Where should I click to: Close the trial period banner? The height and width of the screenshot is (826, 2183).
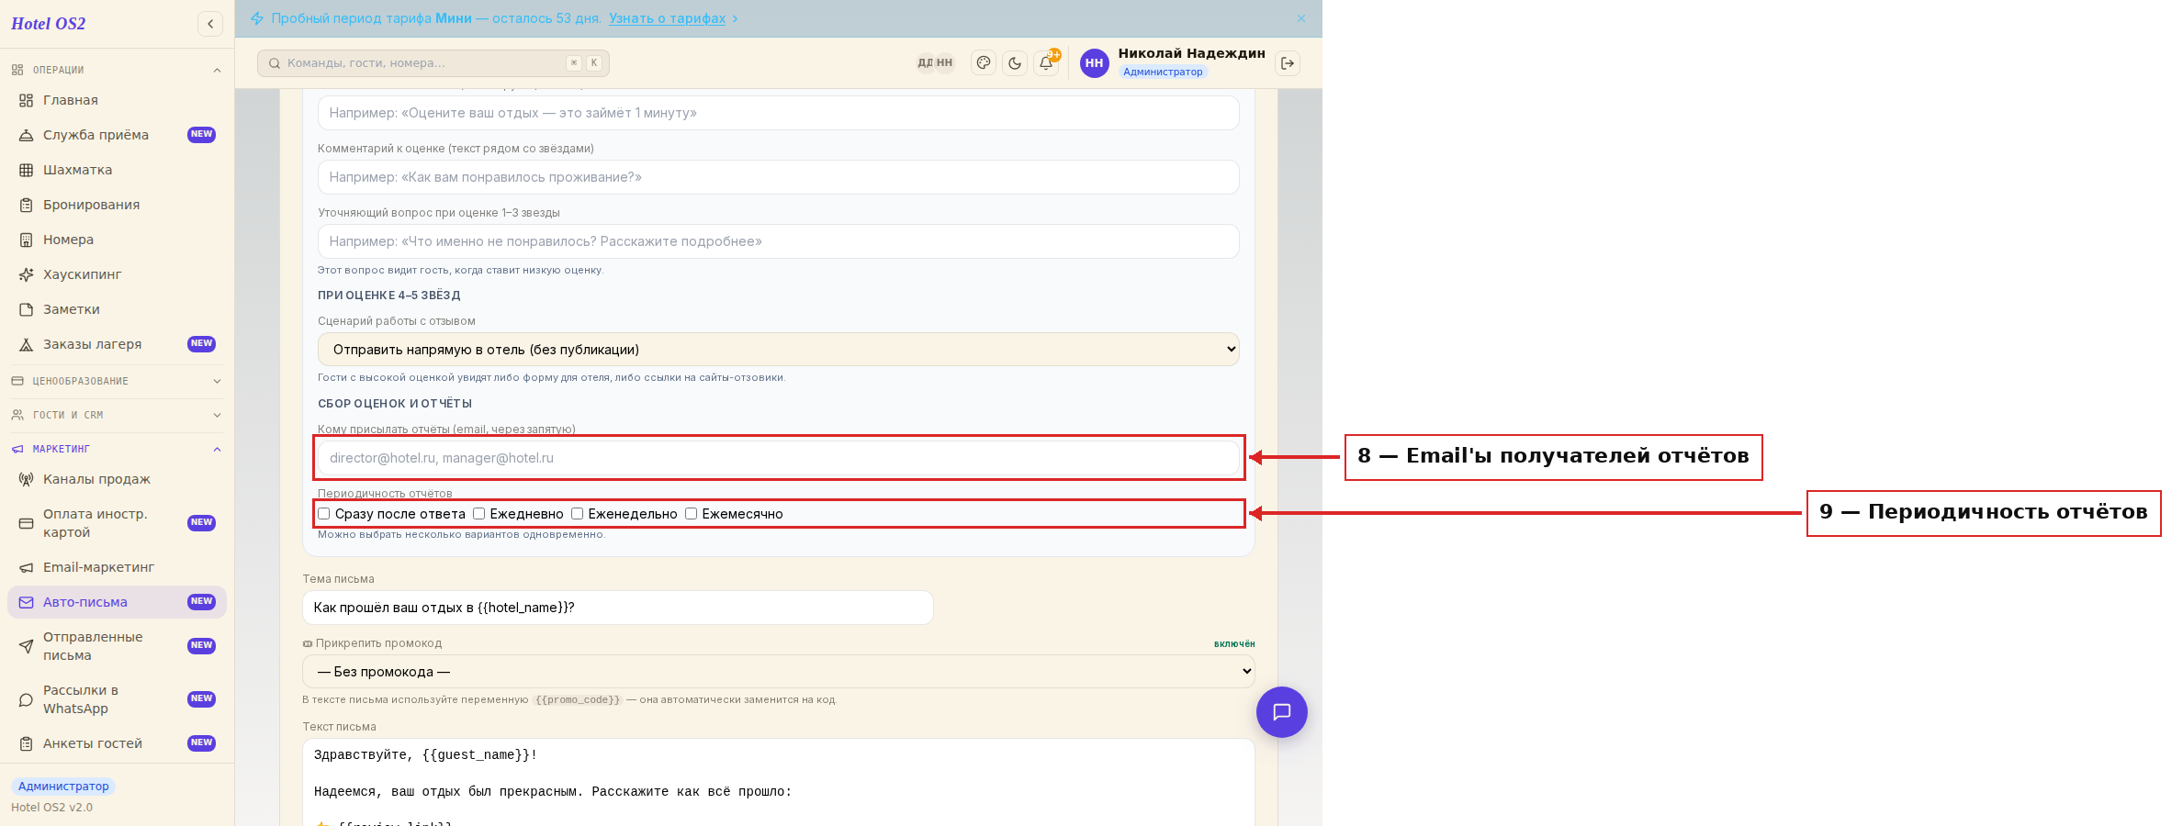coord(1301,18)
